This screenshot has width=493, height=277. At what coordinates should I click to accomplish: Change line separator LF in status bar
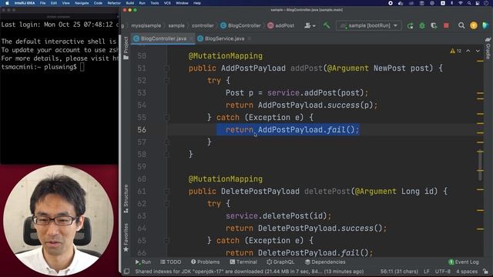coord(427,272)
